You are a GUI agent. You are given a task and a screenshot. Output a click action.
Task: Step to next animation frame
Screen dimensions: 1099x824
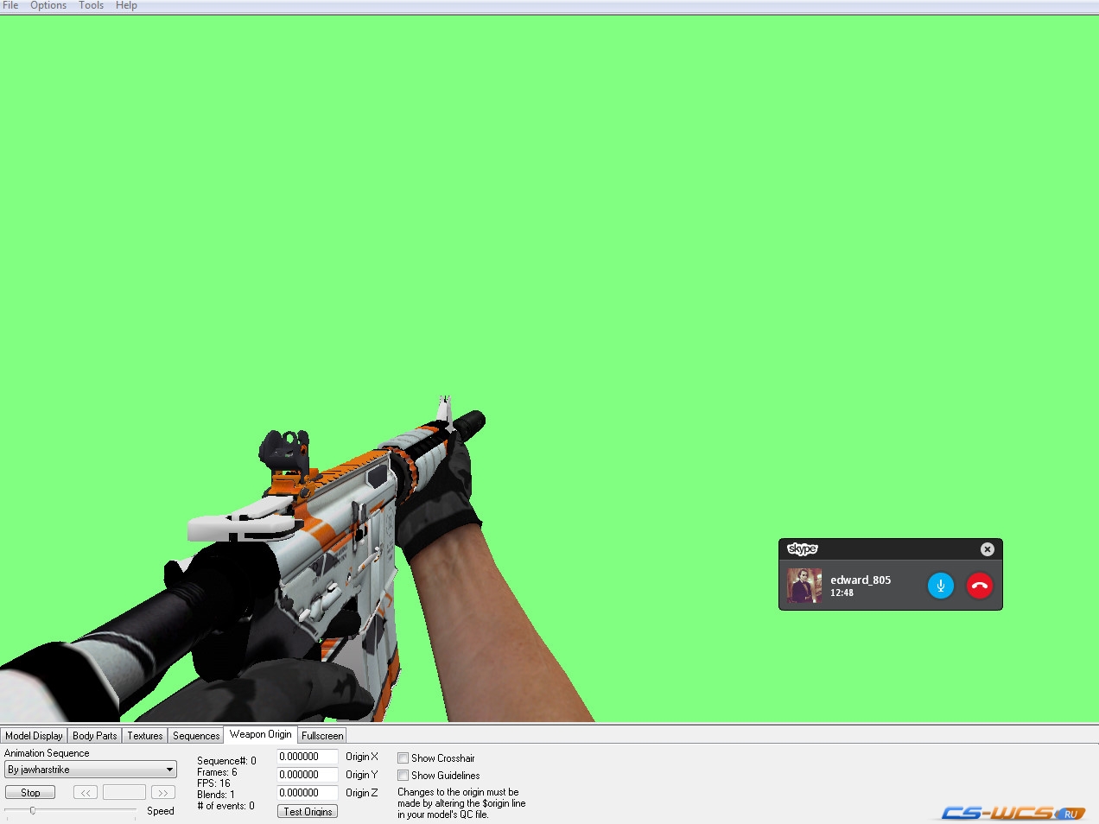(163, 792)
